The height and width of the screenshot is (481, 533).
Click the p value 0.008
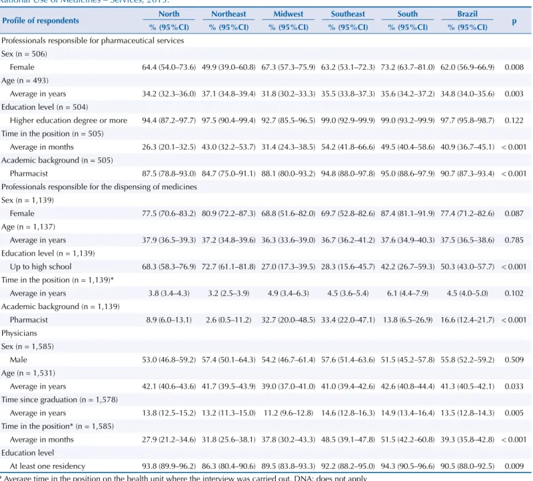[x=514, y=68]
